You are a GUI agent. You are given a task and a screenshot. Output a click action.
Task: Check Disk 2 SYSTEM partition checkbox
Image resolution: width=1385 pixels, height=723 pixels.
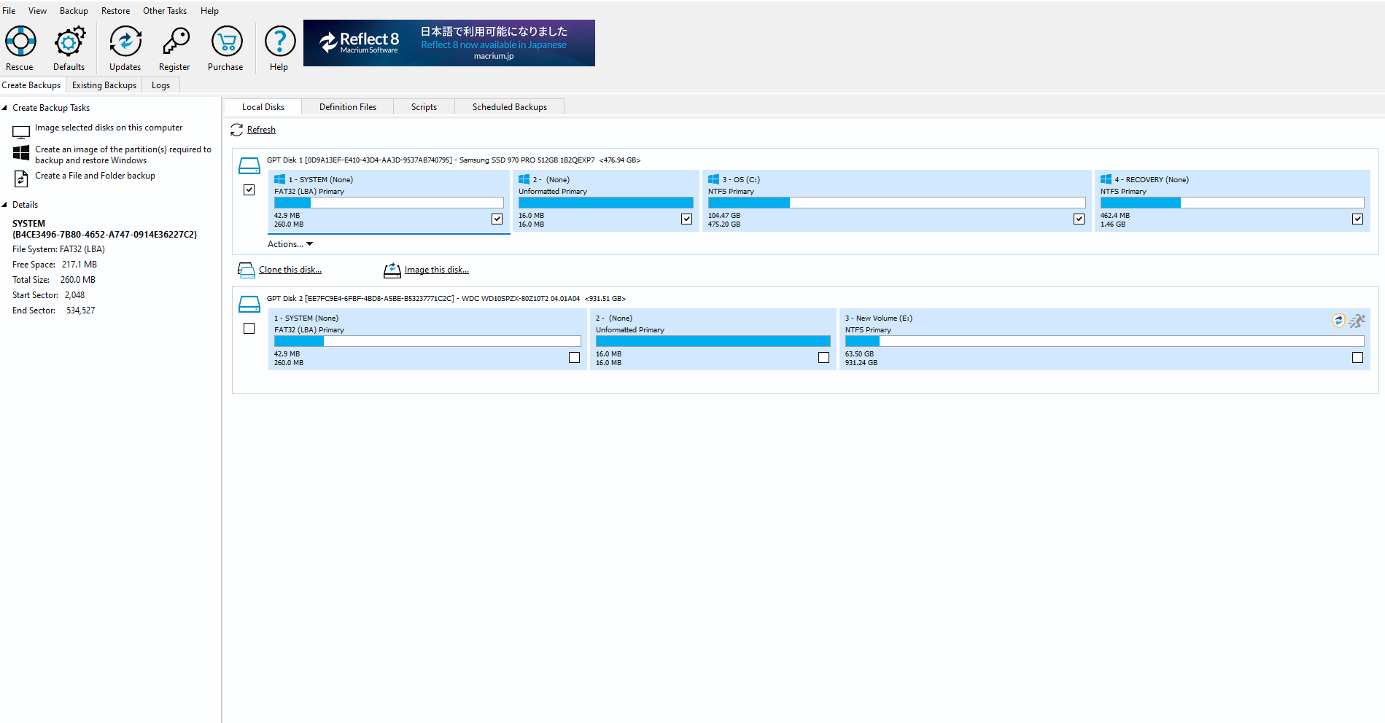pyautogui.click(x=575, y=357)
